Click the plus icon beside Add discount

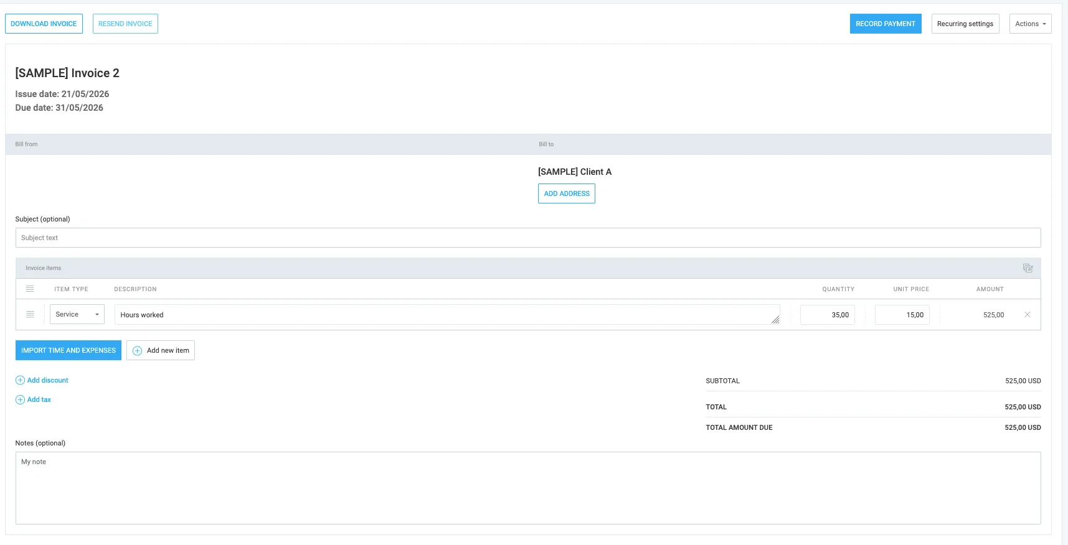[20, 380]
